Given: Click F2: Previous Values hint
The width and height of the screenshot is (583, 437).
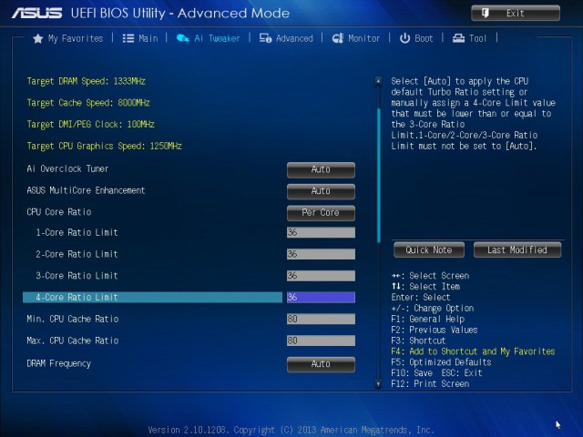Looking at the screenshot, I should [x=435, y=330].
